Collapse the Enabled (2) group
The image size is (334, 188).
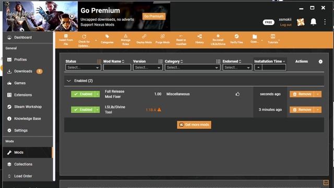(x=69, y=81)
